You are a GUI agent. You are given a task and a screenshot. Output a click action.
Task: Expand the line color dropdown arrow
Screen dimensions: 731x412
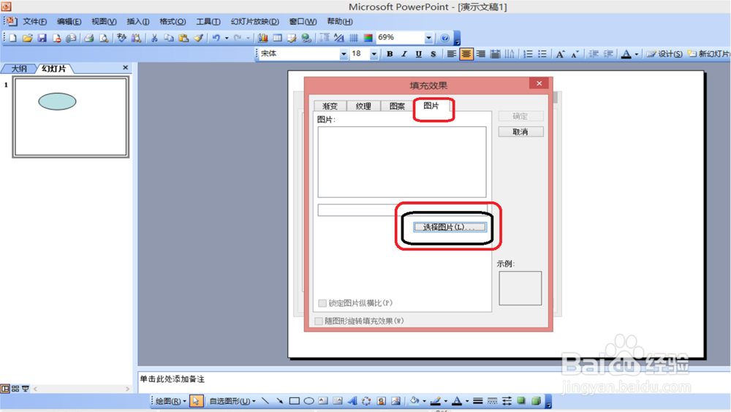pyautogui.click(x=446, y=401)
